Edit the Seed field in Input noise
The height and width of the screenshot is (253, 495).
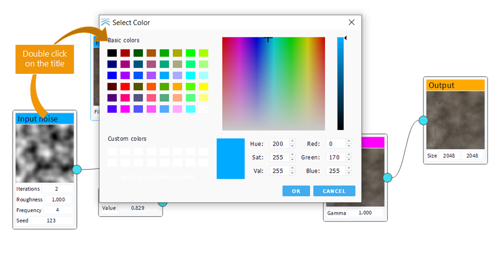51,221
